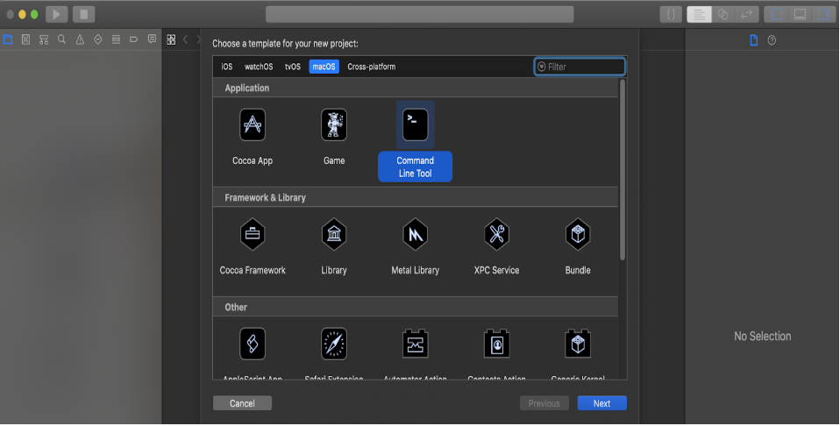Go back with the editor back chevron
The width and height of the screenshot is (840, 426).
click(x=185, y=39)
